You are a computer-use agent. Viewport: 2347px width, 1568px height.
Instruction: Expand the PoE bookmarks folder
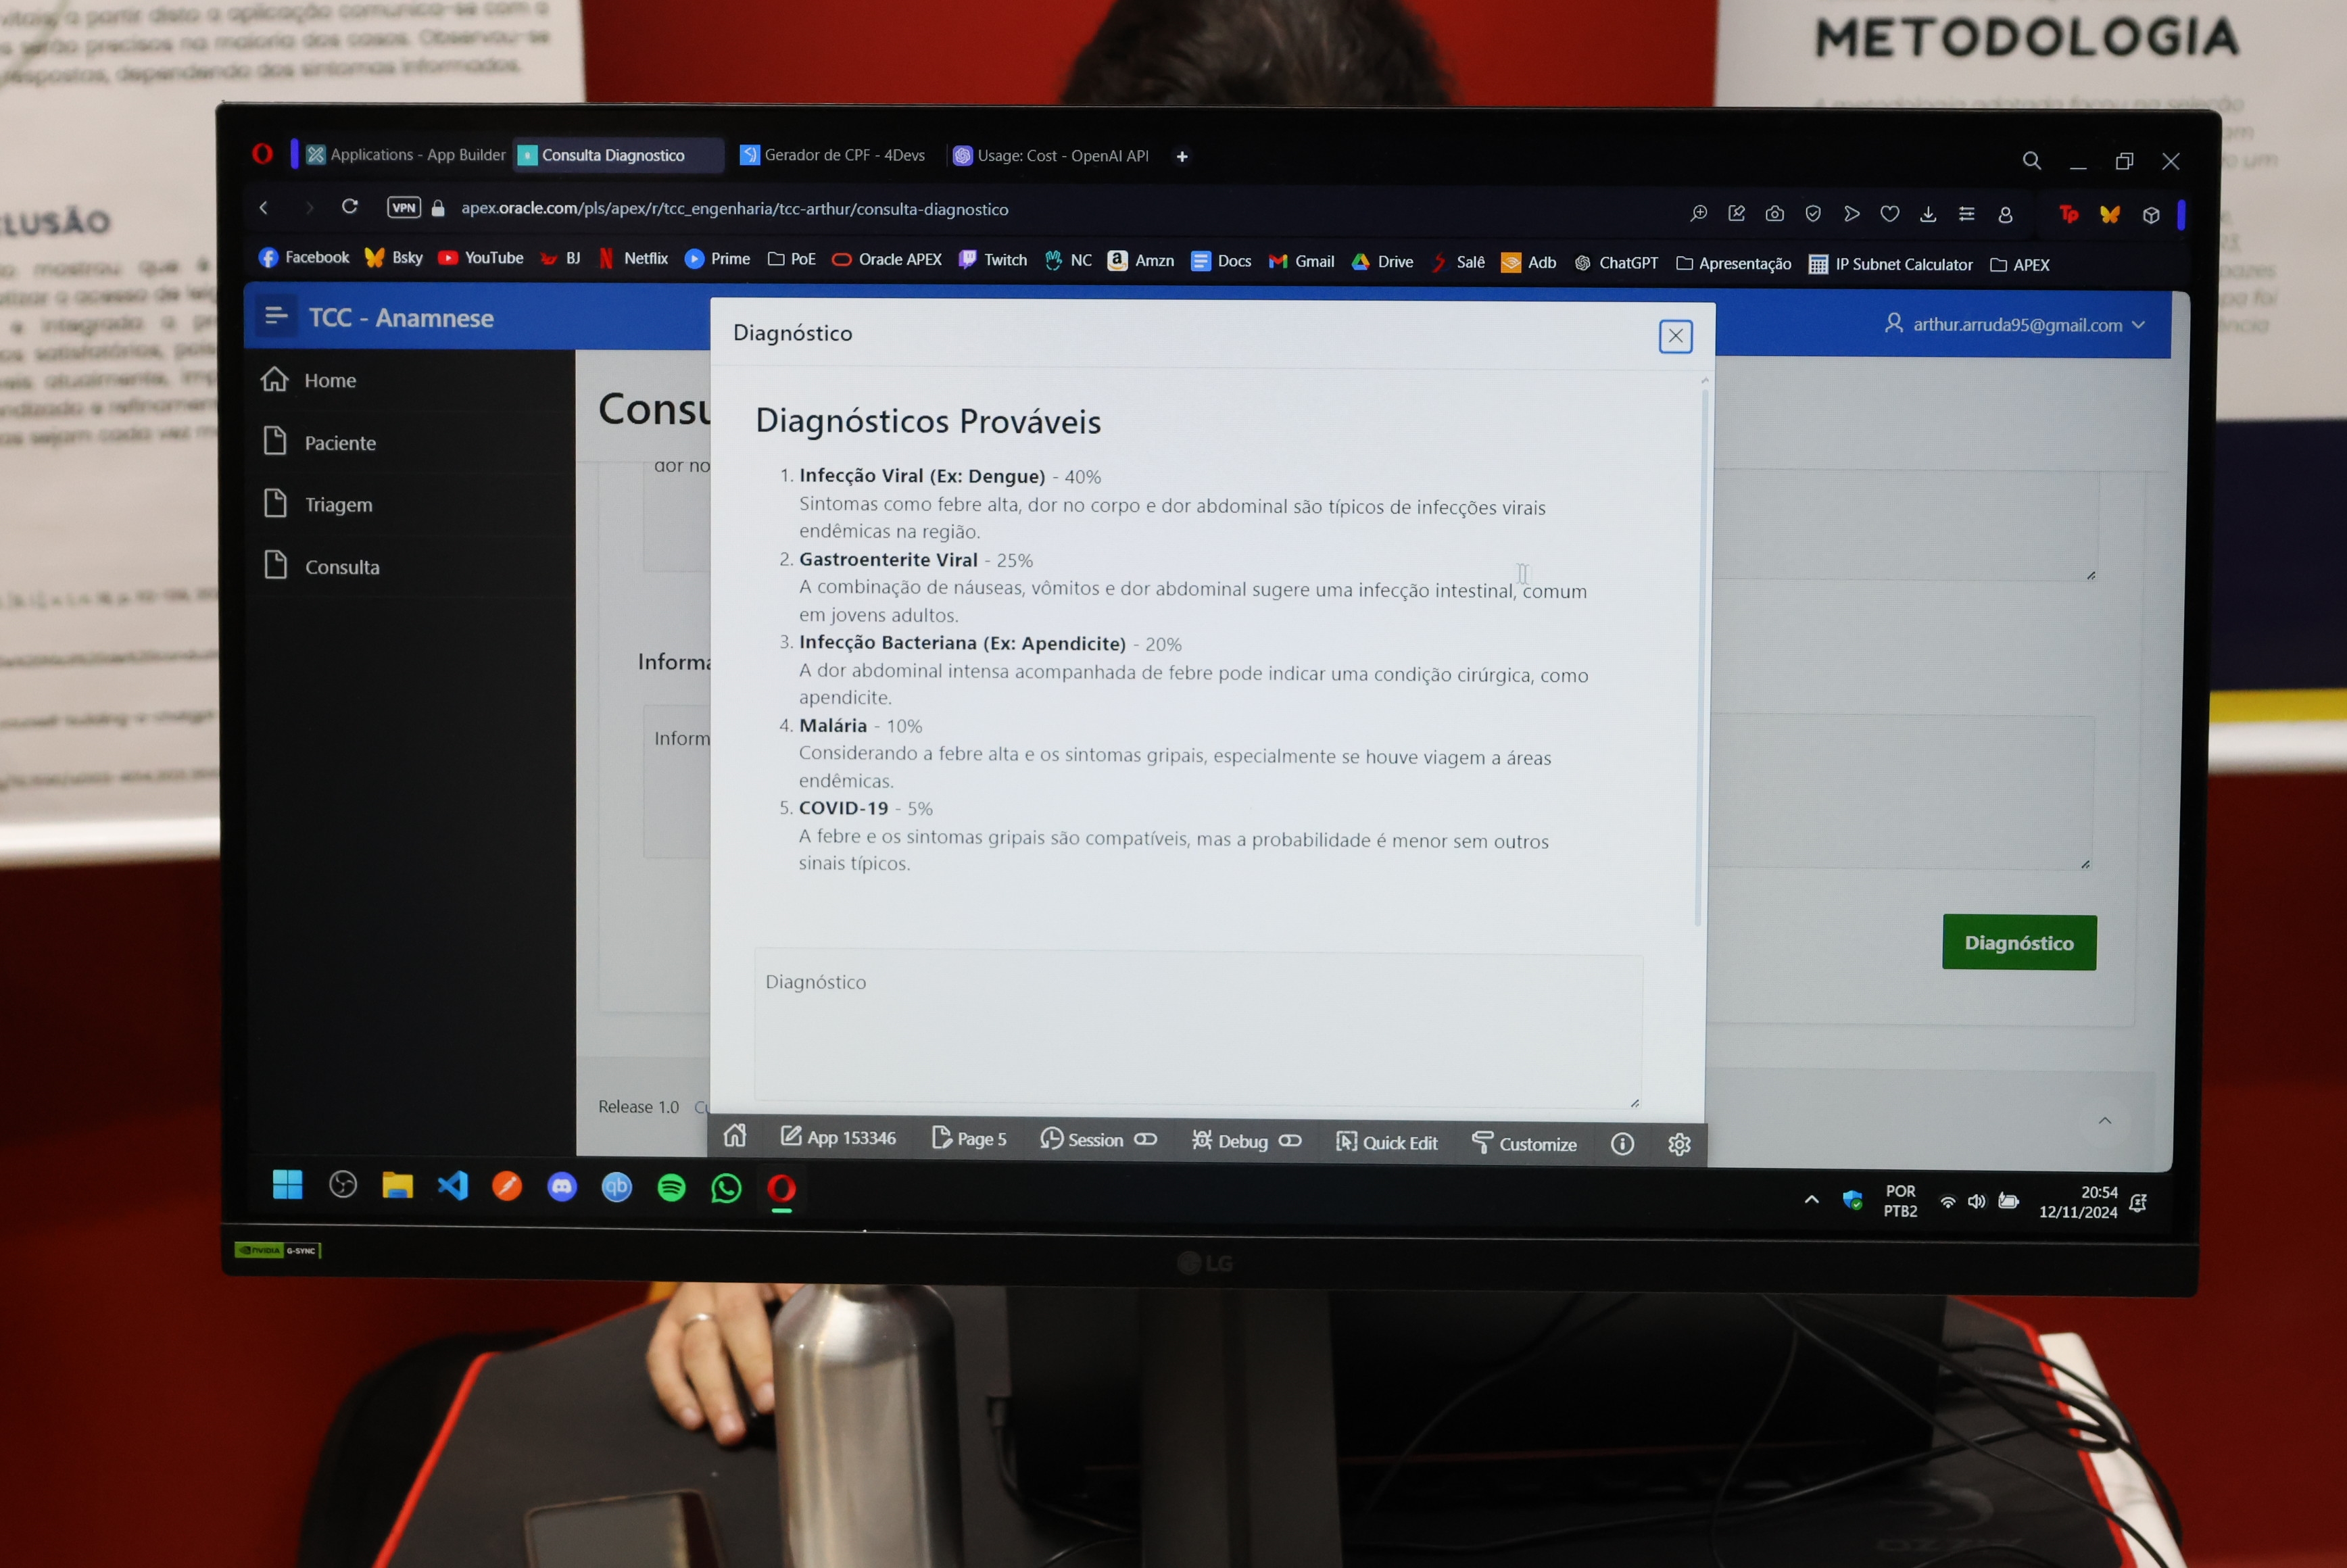pos(791,259)
